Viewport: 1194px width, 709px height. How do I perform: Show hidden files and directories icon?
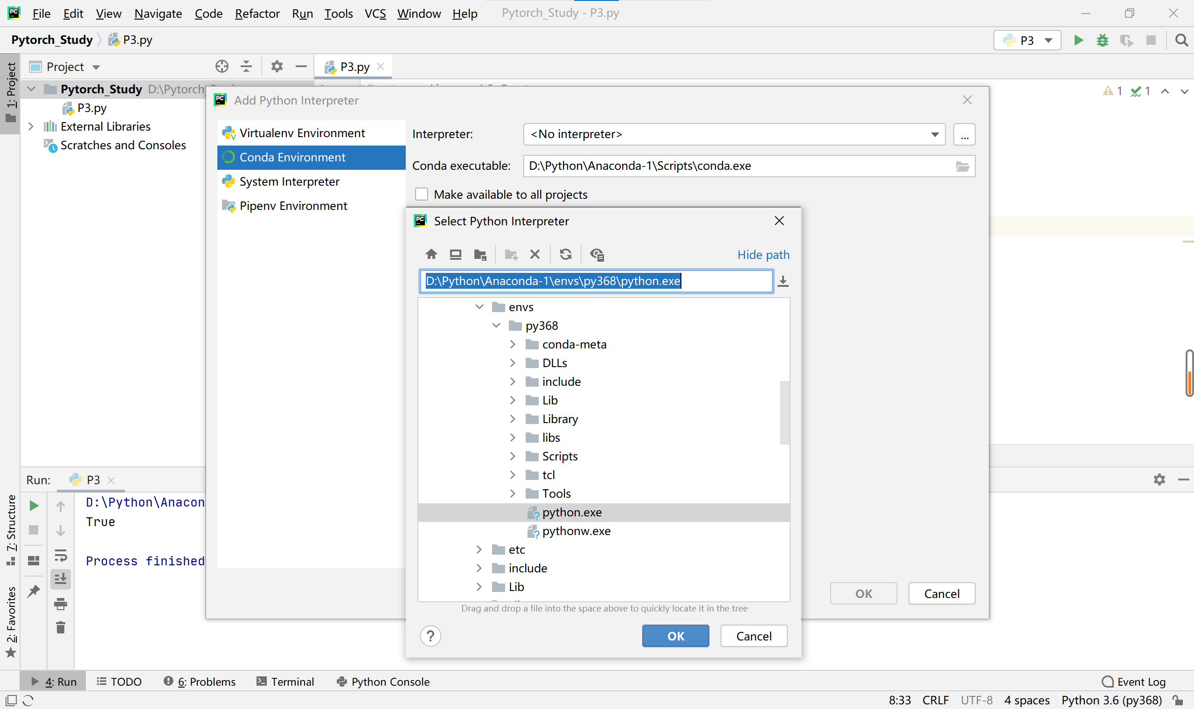point(597,254)
